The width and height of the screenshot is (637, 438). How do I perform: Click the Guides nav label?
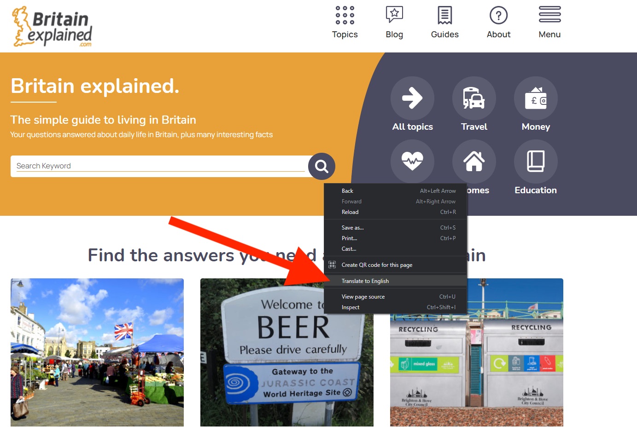(445, 35)
